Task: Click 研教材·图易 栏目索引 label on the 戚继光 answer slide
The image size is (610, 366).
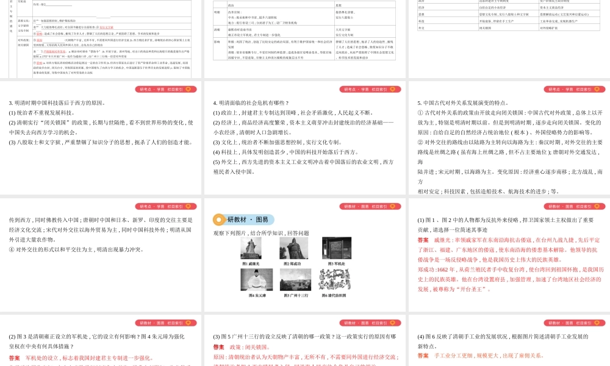Action: click(x=570, y=207)
